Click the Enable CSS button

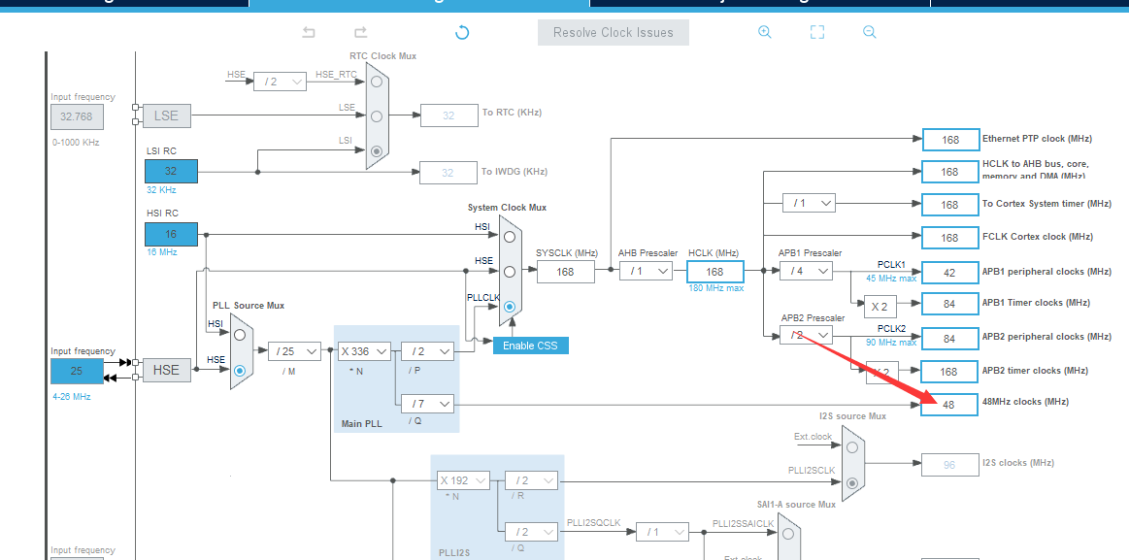(x=530, y=345)
